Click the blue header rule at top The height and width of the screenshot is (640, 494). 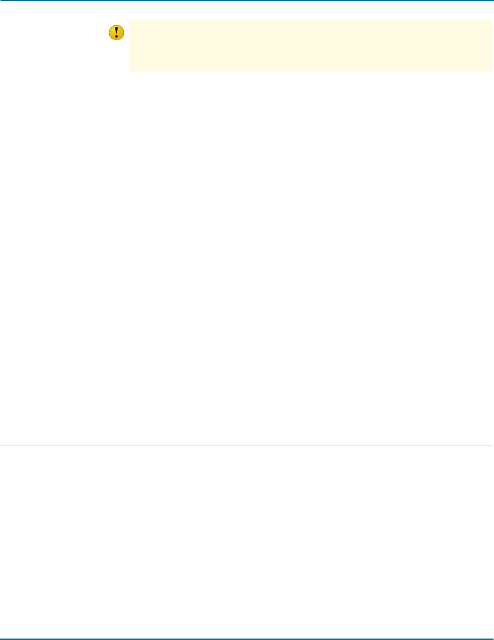pos(247,0)
